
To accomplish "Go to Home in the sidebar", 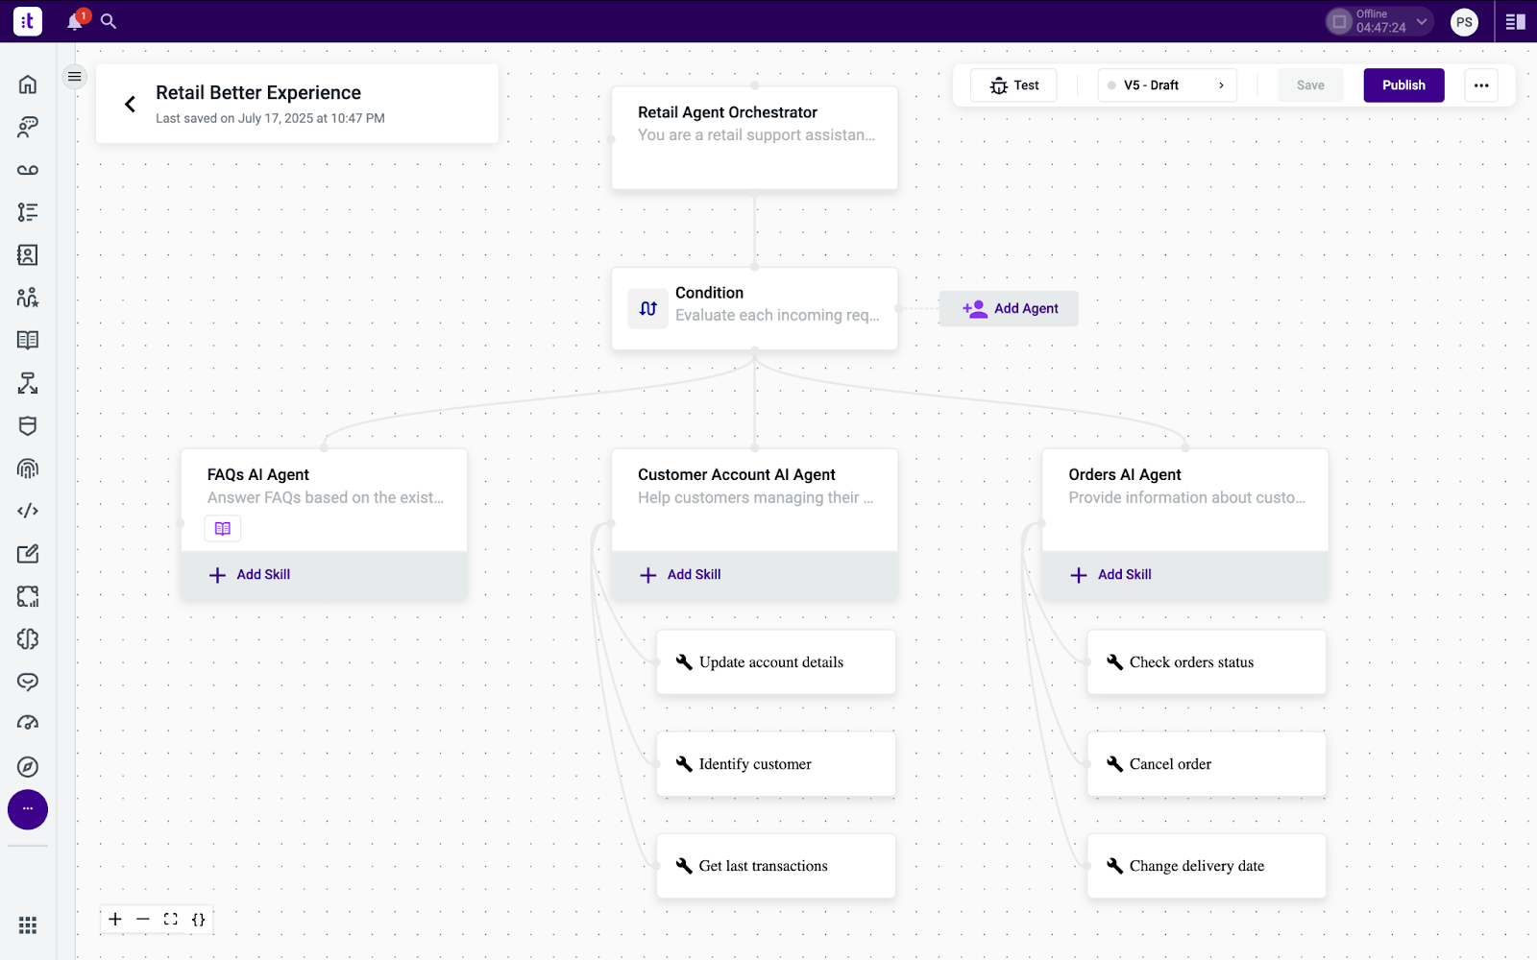I will point(28,84).
